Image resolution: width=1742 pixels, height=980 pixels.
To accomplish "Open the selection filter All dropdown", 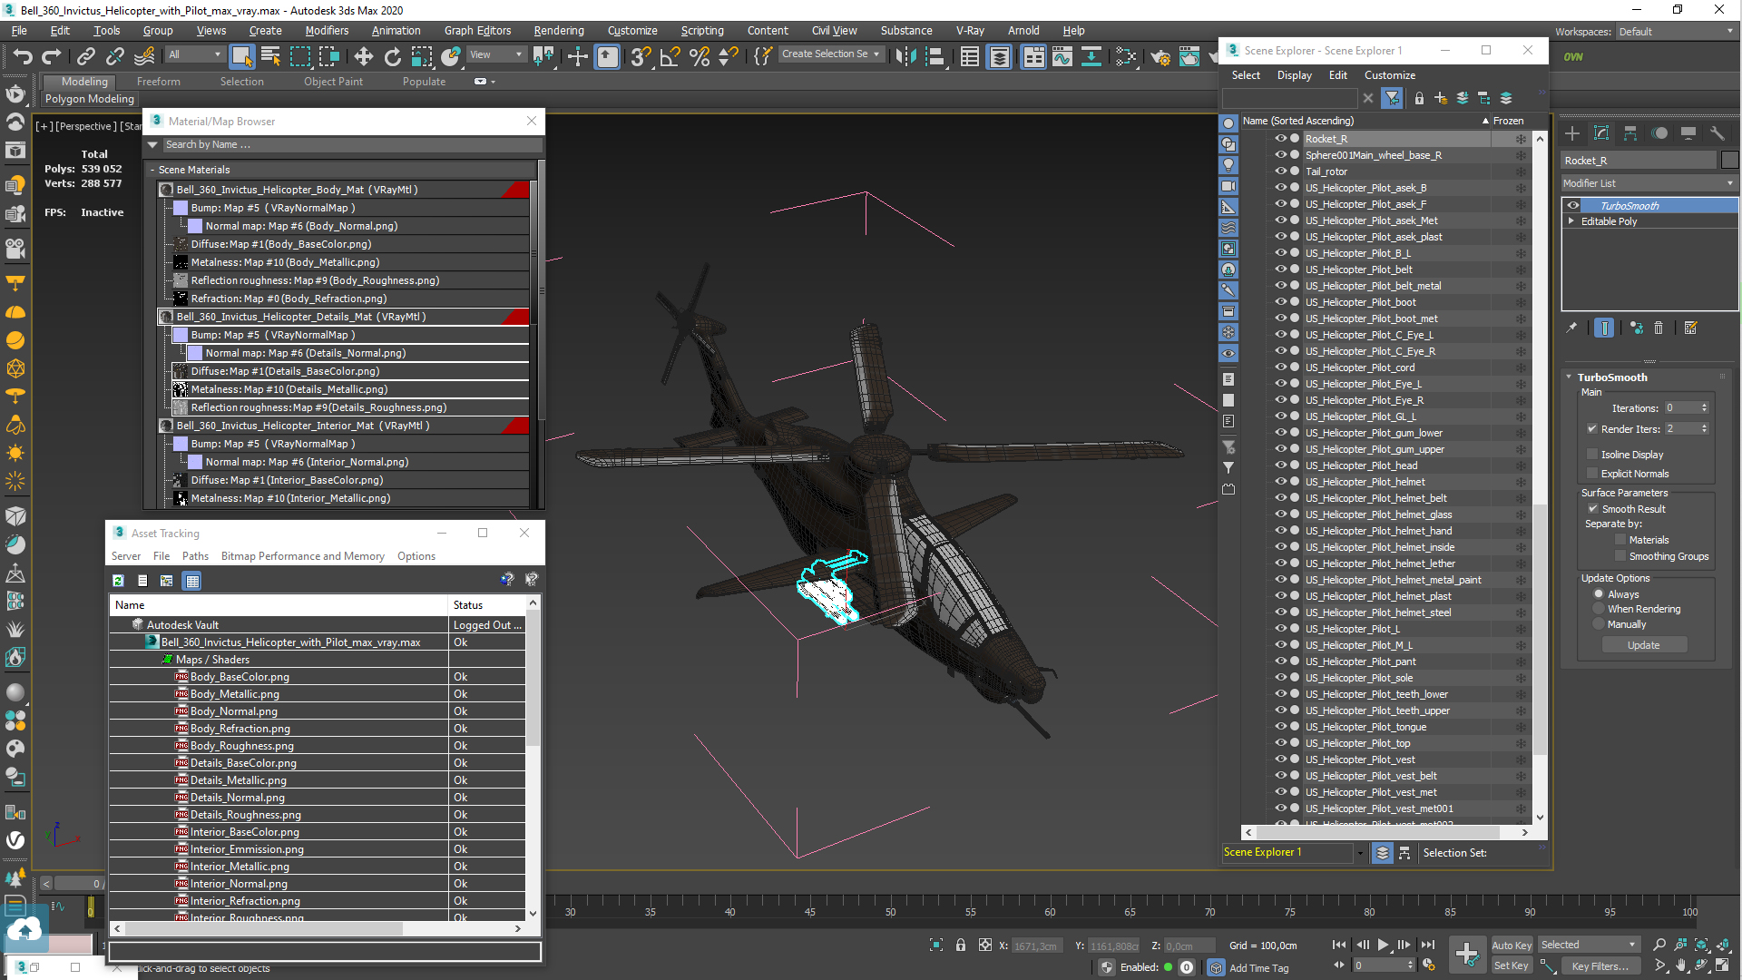I will (194, 54).
